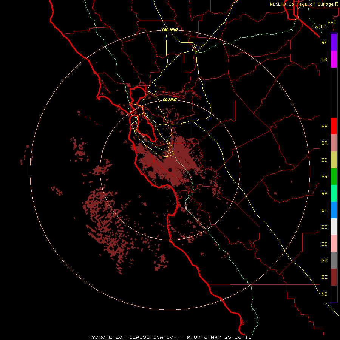Viewport: 340px width, 340px height.
Task: Click the HA red legend color swatch
Action: [334, 126]
